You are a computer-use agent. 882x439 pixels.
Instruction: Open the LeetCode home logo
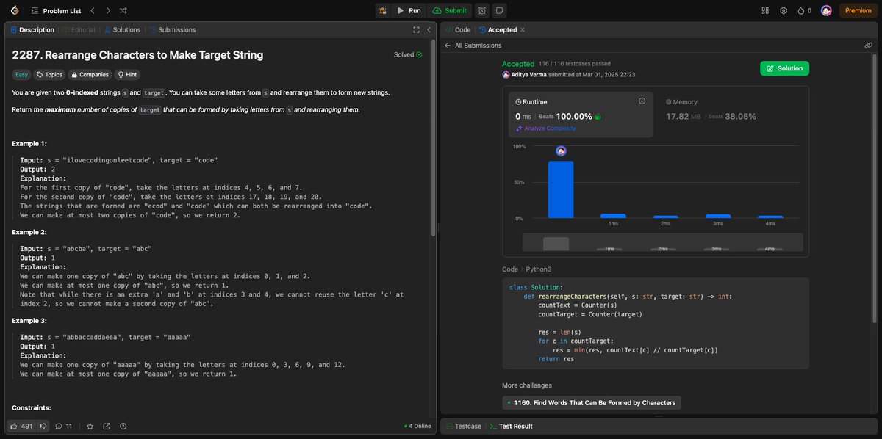pyautogui.click(x=15, y=10)
